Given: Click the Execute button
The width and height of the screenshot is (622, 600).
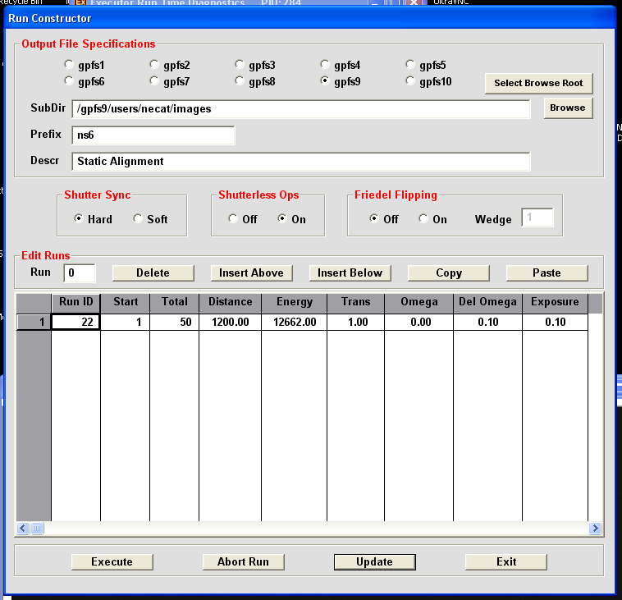Looking at the screenshot, I should (x=112, y=561).
